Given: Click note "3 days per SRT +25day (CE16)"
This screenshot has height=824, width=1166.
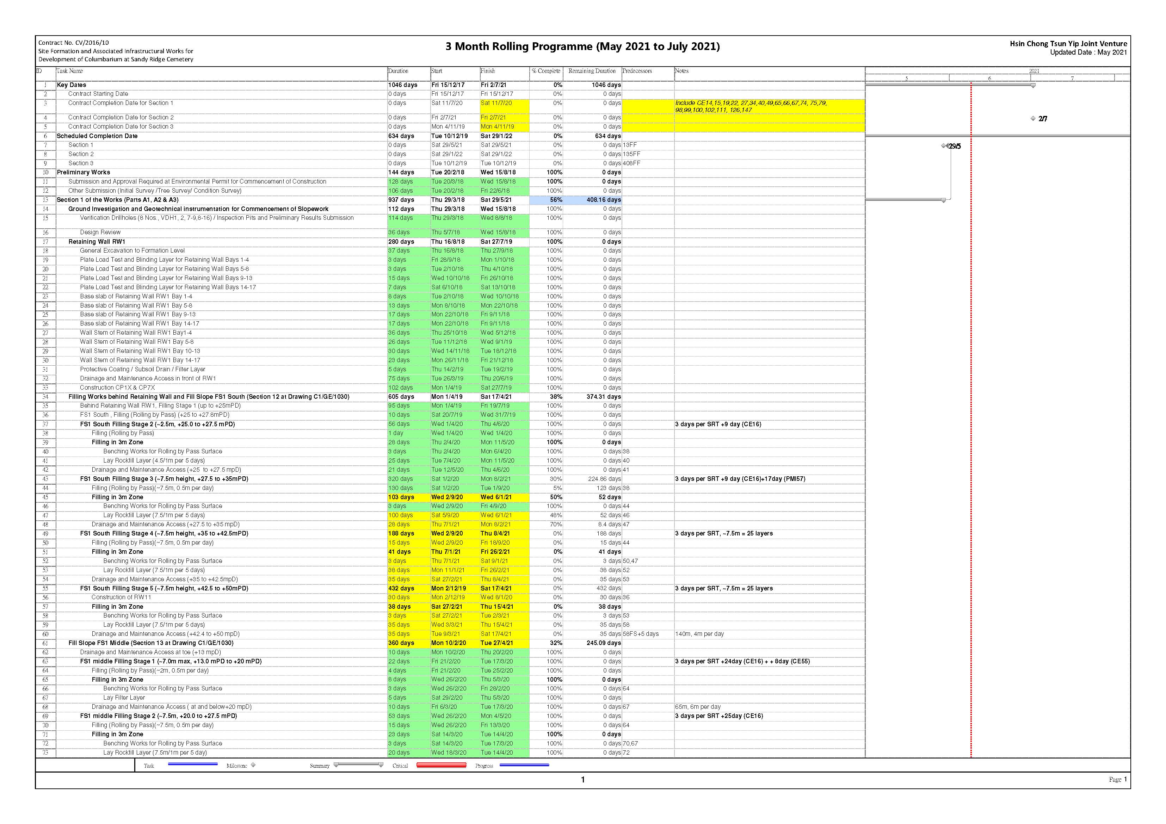Looking at the screenshot, I should click(718, 716).
